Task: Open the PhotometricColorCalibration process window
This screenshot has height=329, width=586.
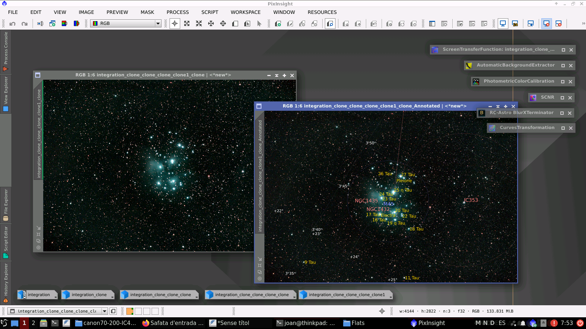Action: (518, 81)
